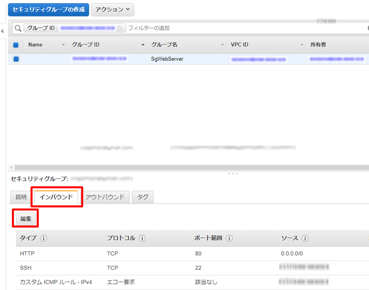Toggle the SgWebServer row checkbox
369x290 pixels.
pyautogui.click(x=16, y=59)
